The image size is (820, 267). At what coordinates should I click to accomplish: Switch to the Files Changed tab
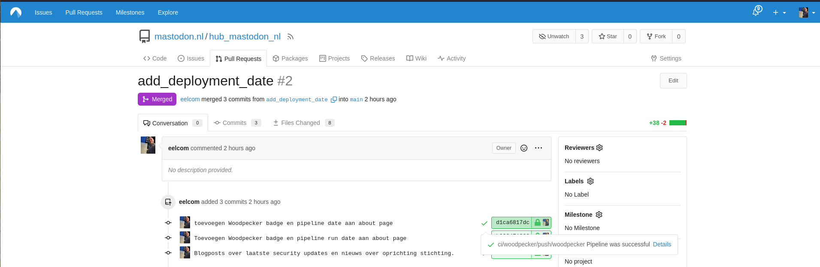point(304,123)
